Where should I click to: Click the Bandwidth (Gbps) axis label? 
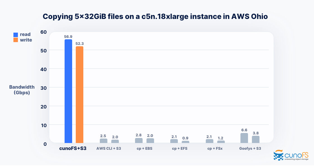[22, 90]
